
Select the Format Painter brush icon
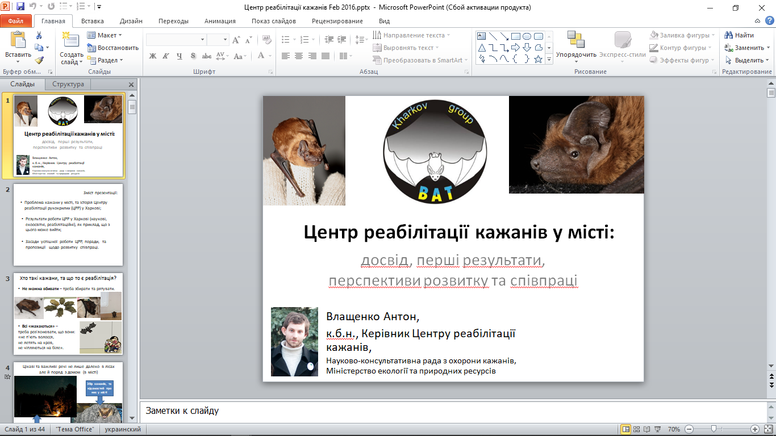tap(39, 60)
